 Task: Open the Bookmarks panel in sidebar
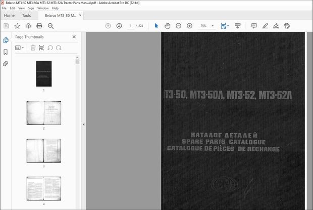[6, 52]
